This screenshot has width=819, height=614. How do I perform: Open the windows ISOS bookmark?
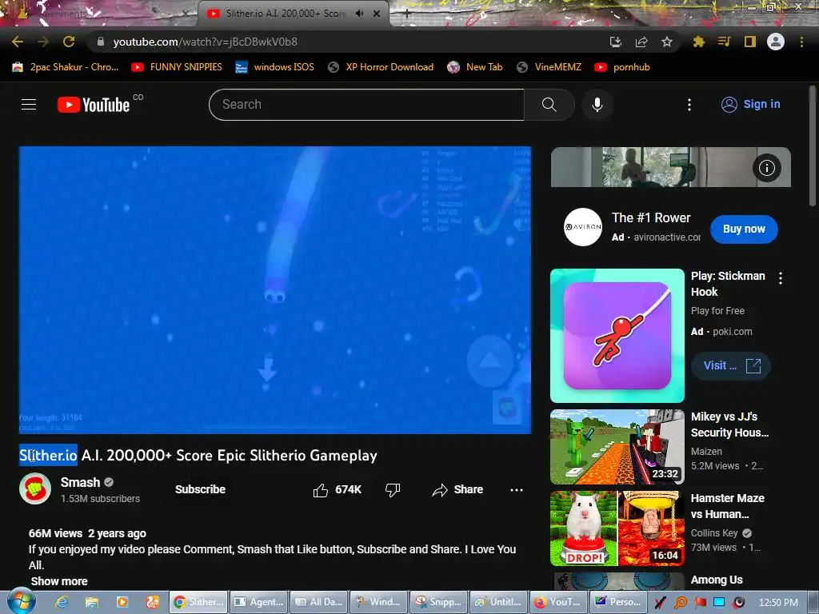275,67
